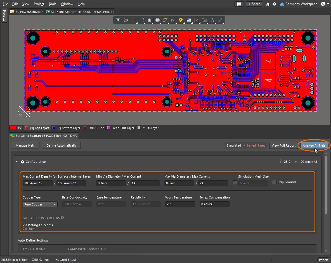
Task: Open the Copper Type dropdown
Action: [x=40, y=204]
